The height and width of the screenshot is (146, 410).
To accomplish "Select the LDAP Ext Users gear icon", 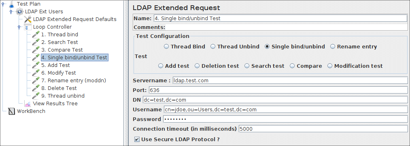I will pos(19,12).
